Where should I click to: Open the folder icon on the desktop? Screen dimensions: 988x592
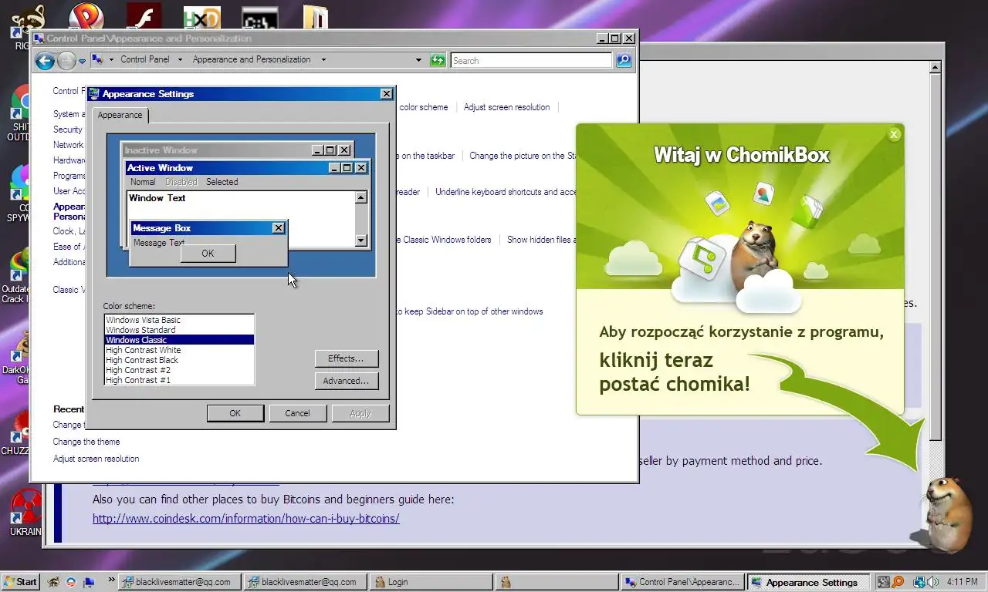click(316, 18)
